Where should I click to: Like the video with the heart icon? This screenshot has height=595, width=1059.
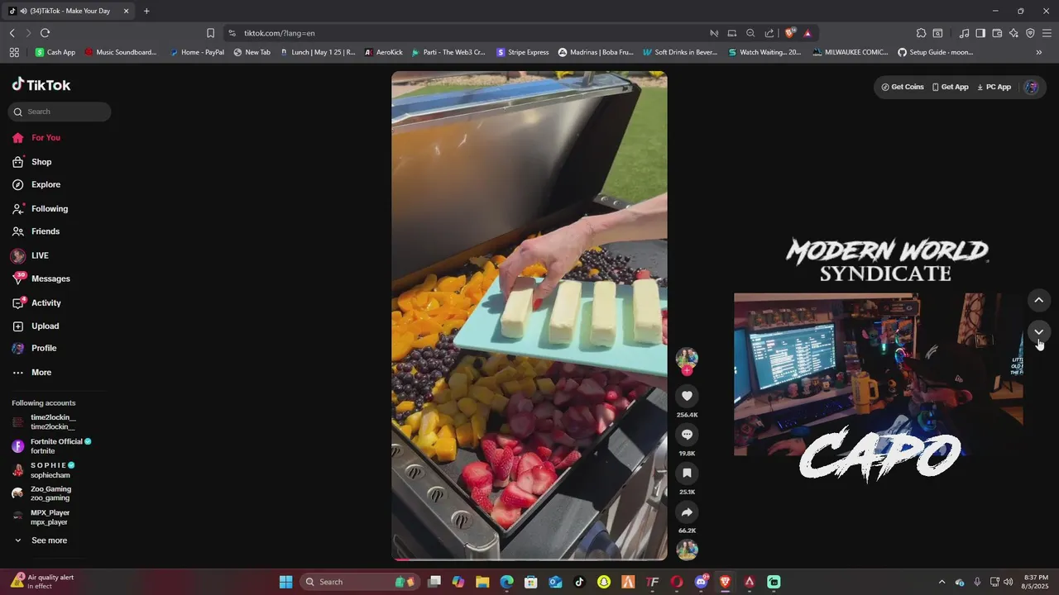click(x=687, y=396)
